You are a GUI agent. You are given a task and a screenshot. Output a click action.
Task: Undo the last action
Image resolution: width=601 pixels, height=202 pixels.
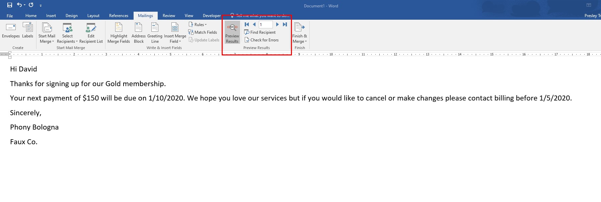(19, 5)
